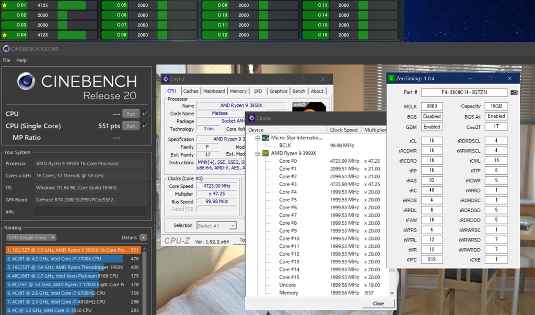
Task: Click the ZenTimings title bar icon
Action: pos(391,78)
